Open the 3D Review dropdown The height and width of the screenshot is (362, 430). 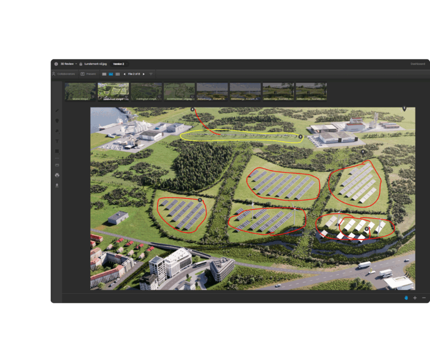tap(69, 64)
